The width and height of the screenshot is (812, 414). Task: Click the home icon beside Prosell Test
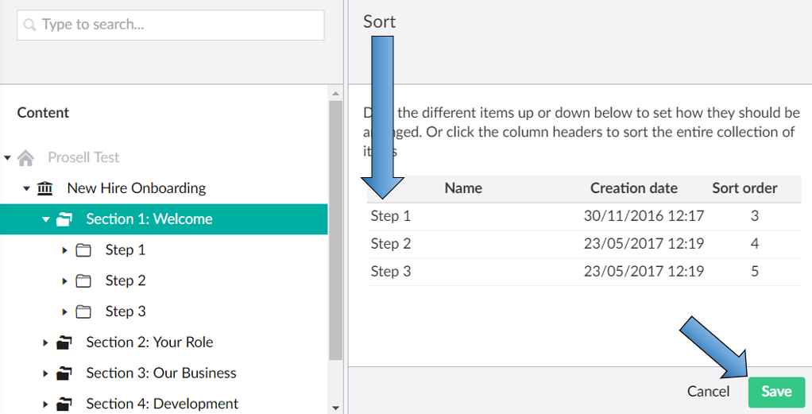pyautogui.click(x=26, y=157)
